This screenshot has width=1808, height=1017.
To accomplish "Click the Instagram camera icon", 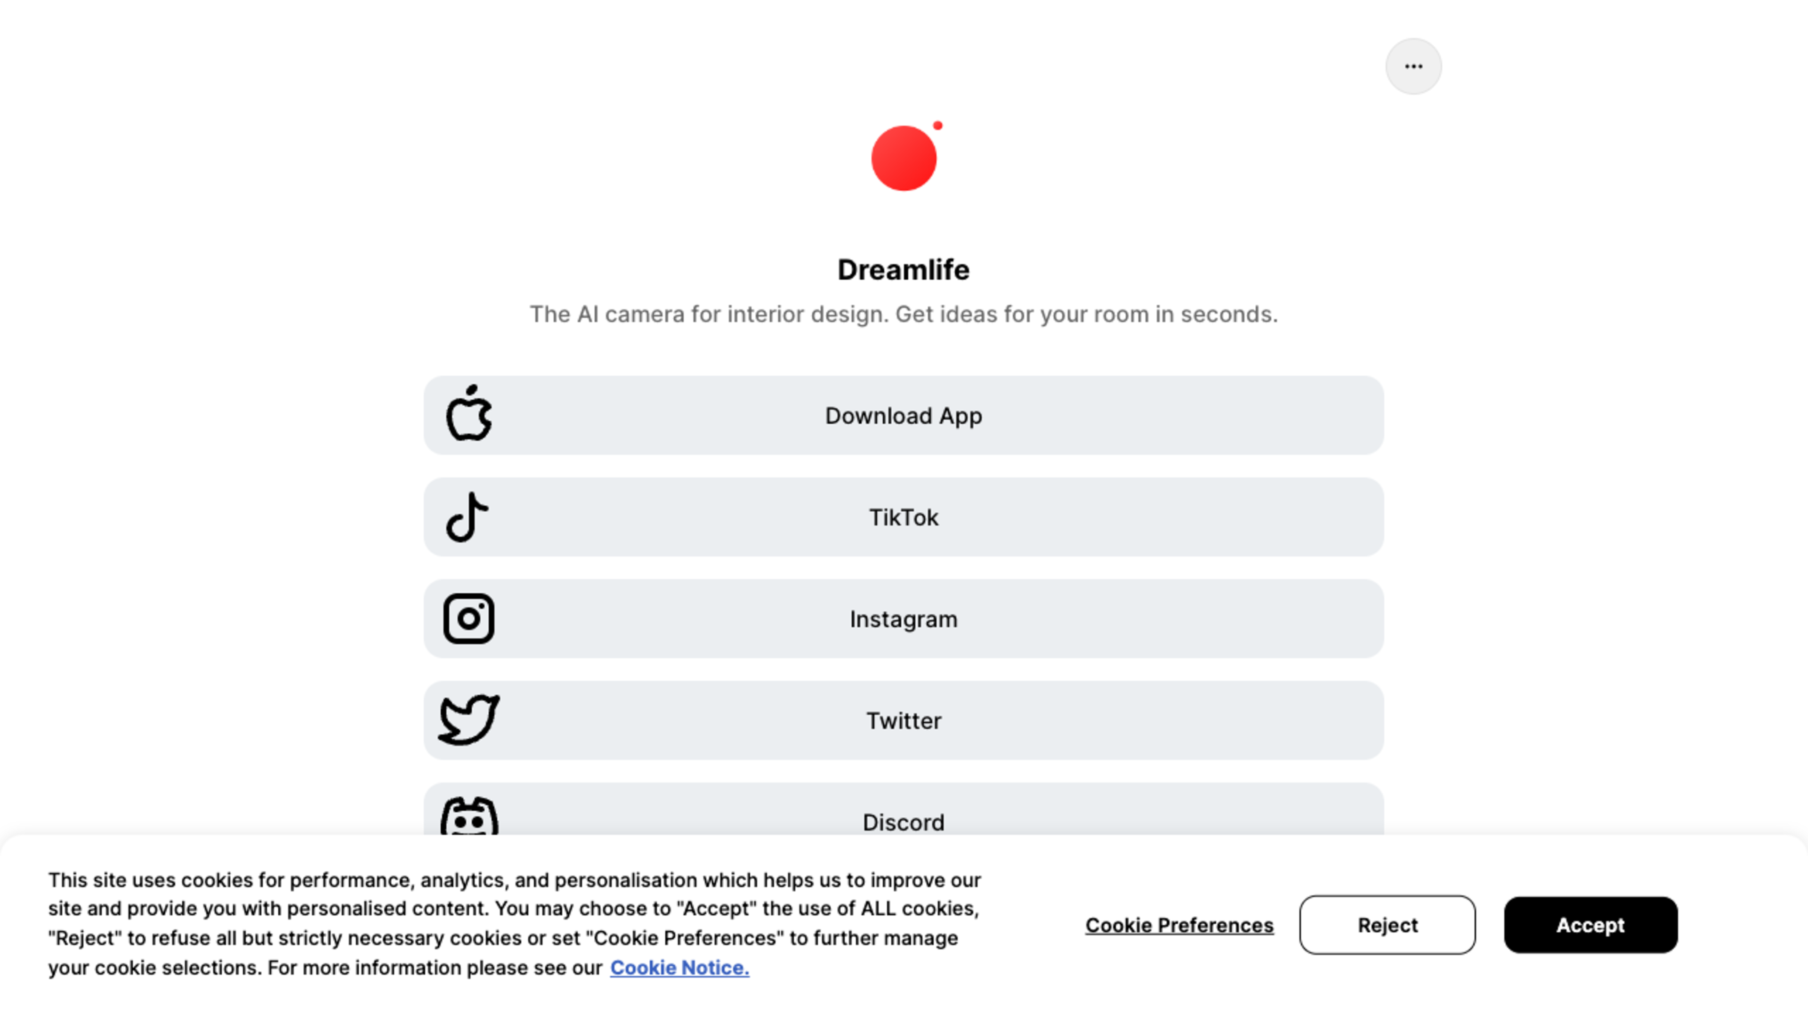I will pos(469,618).
